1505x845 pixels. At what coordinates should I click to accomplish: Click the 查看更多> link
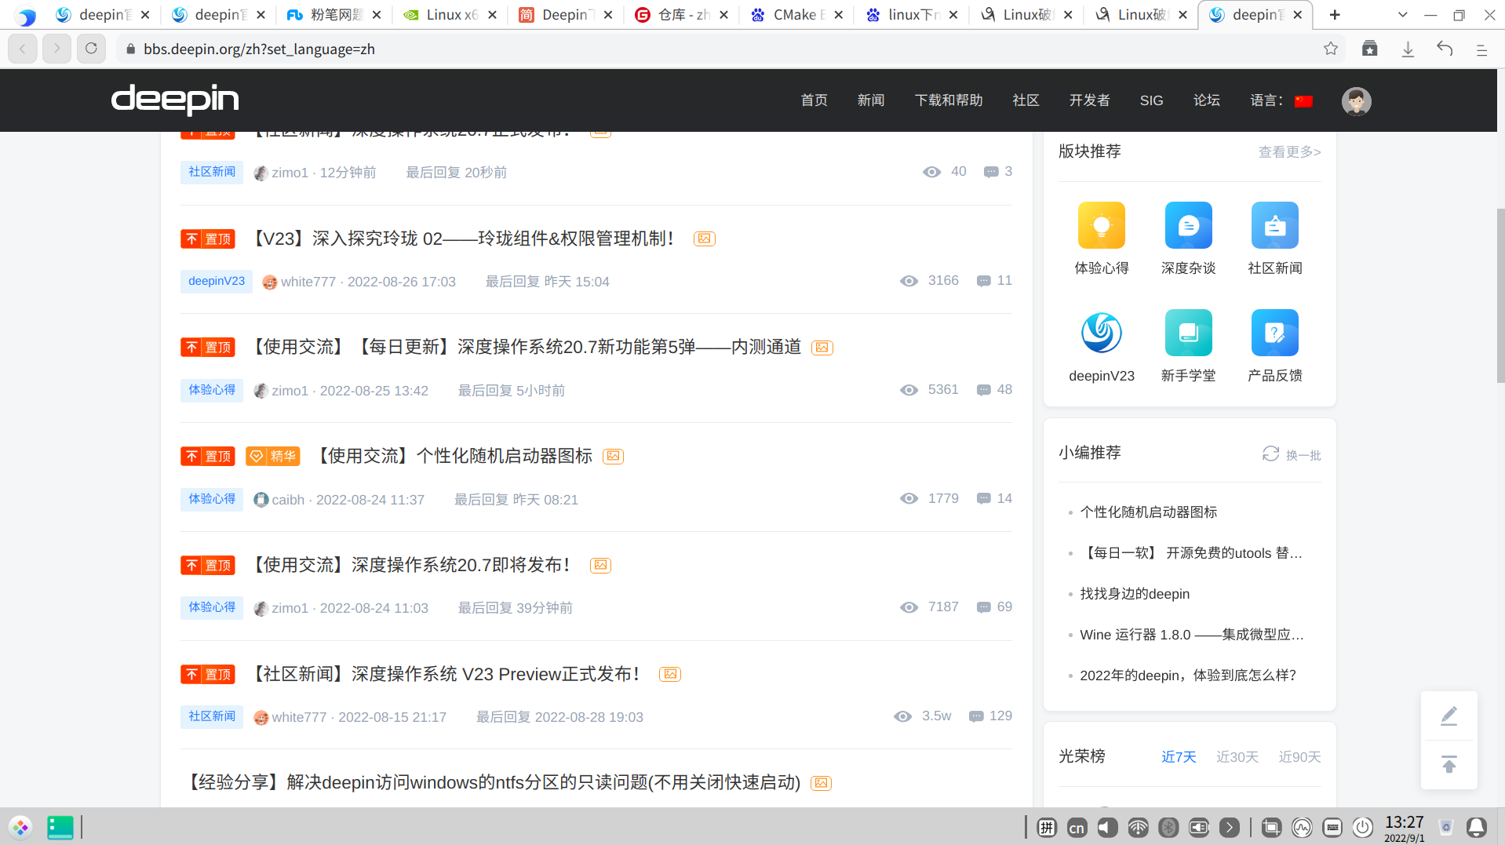pyautogui.click(x=1289, y=151)
